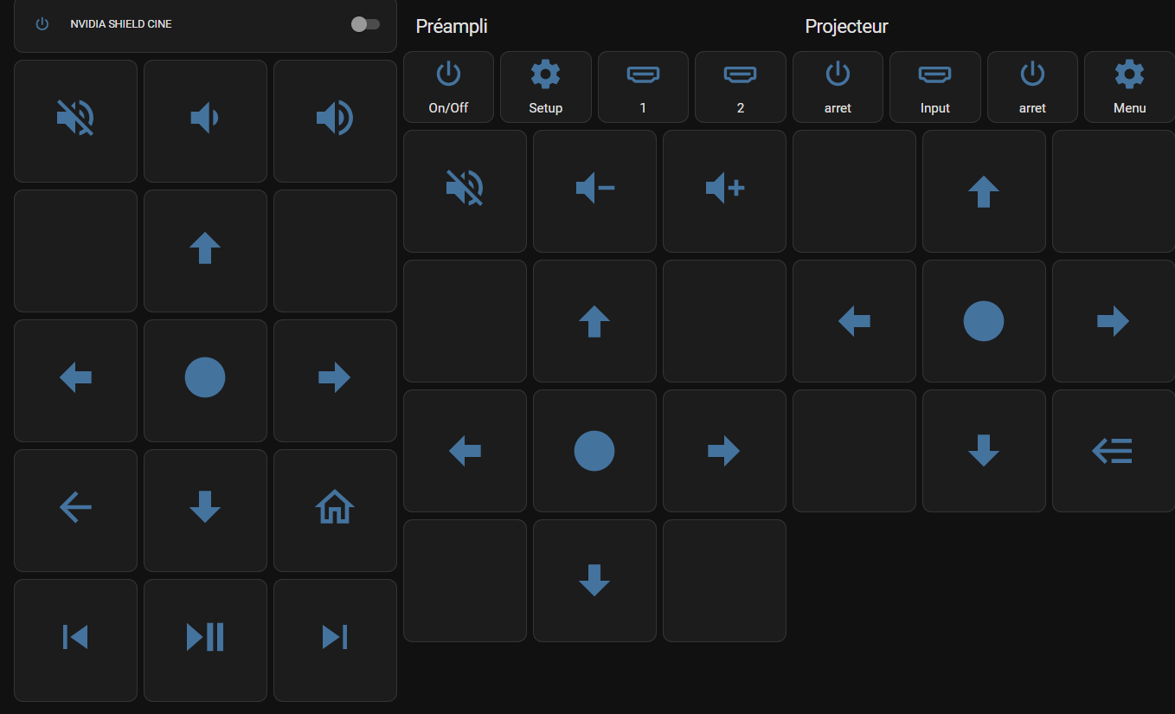The width and height of the screenshot is (1175, 714).
Task: Turn the Préampli On/Off
Action: pos(448,86)
